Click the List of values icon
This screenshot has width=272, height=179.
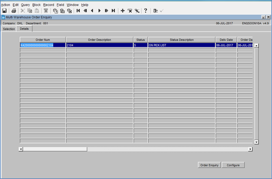pyautogui.click(x=46, y=11)
